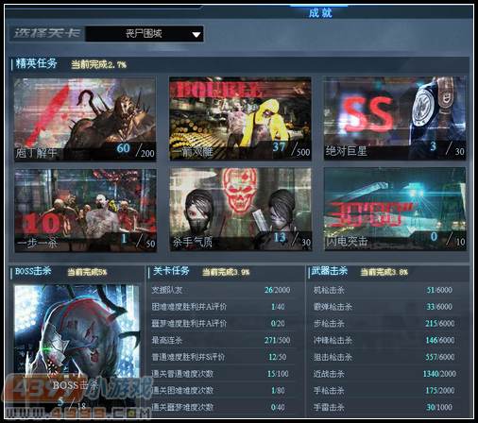Click the stage name field 丧尸围城
The image size is (478, 423).
[145, 34]
